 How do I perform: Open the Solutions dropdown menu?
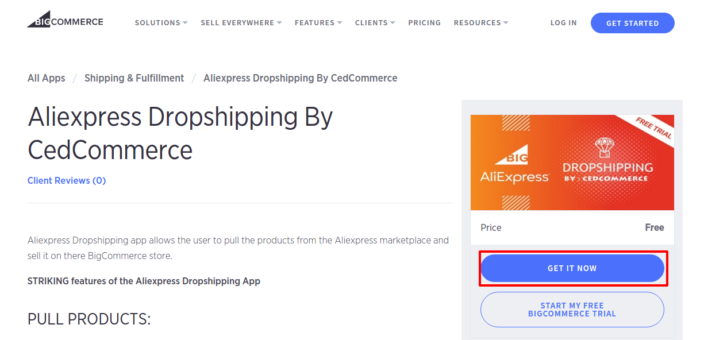point(161,23)
